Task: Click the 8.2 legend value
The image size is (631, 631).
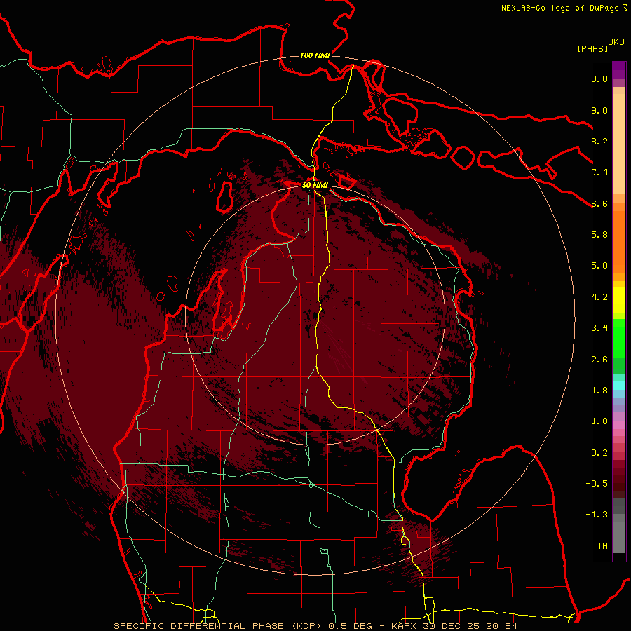Action: [x=599, y=141]
